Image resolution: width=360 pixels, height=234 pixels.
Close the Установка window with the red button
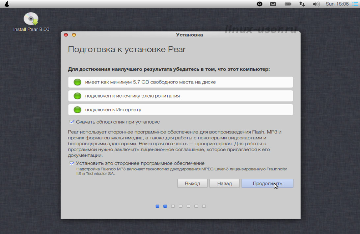(66, 35)
